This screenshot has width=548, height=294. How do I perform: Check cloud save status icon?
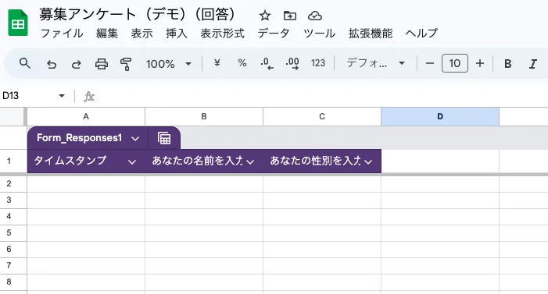coord(315,16)
